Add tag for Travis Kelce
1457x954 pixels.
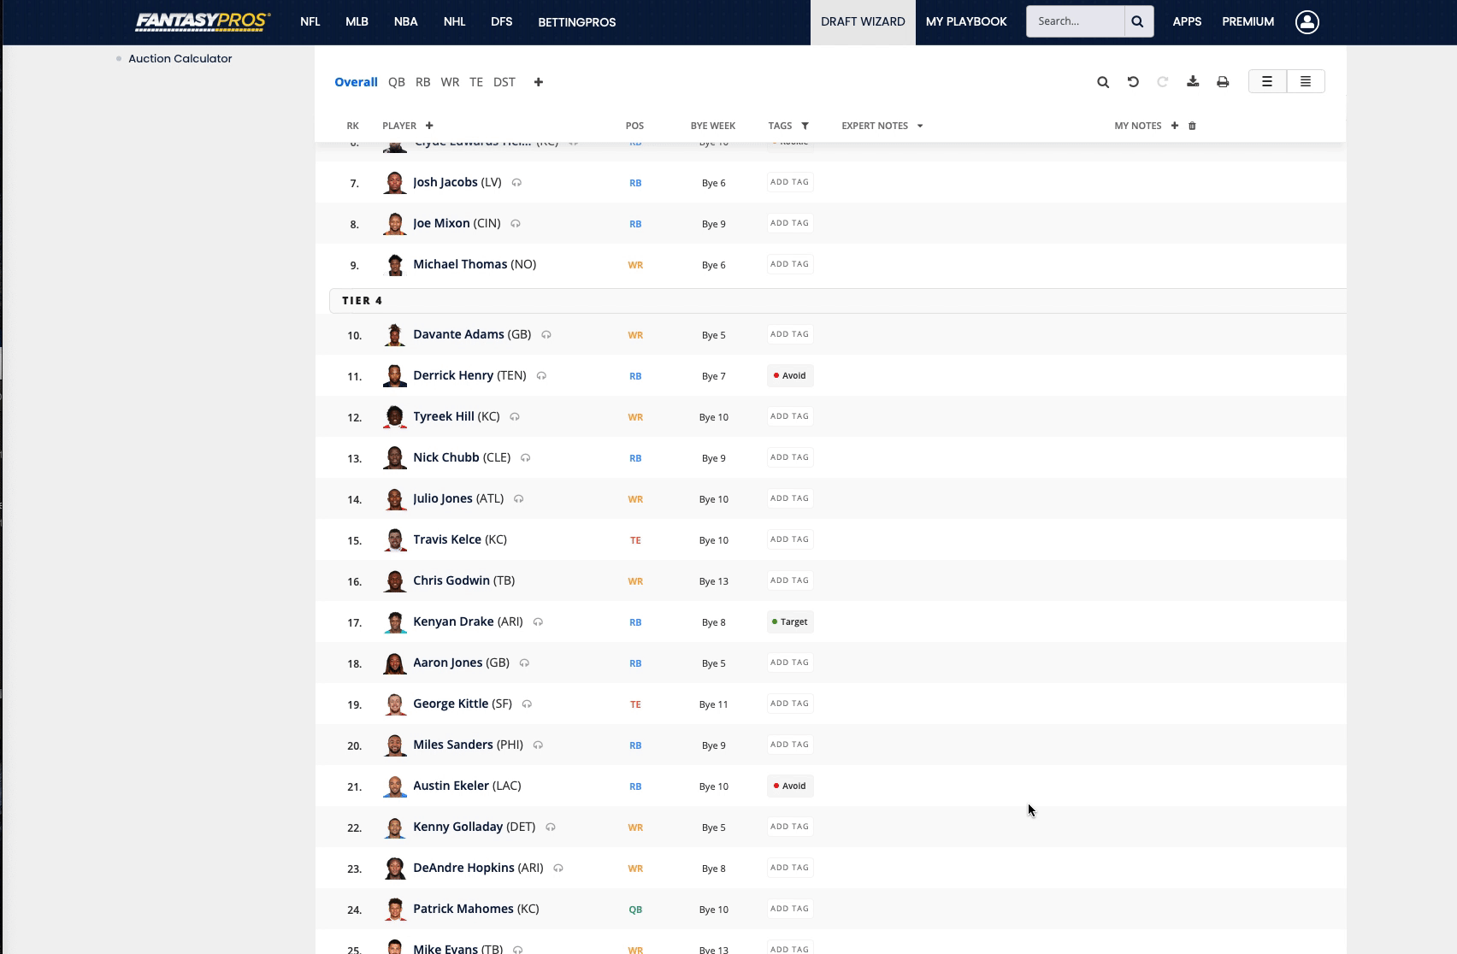[789, 539]
